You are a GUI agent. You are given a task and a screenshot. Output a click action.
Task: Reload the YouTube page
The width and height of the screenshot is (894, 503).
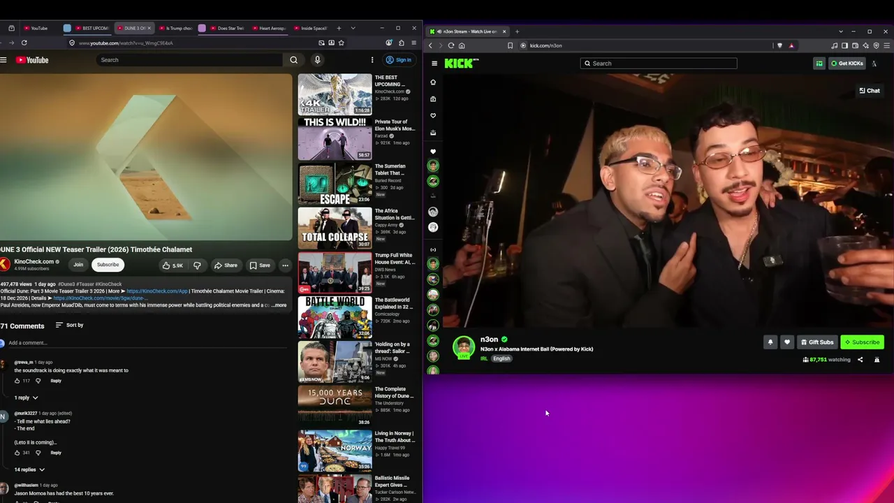point(24,43)
